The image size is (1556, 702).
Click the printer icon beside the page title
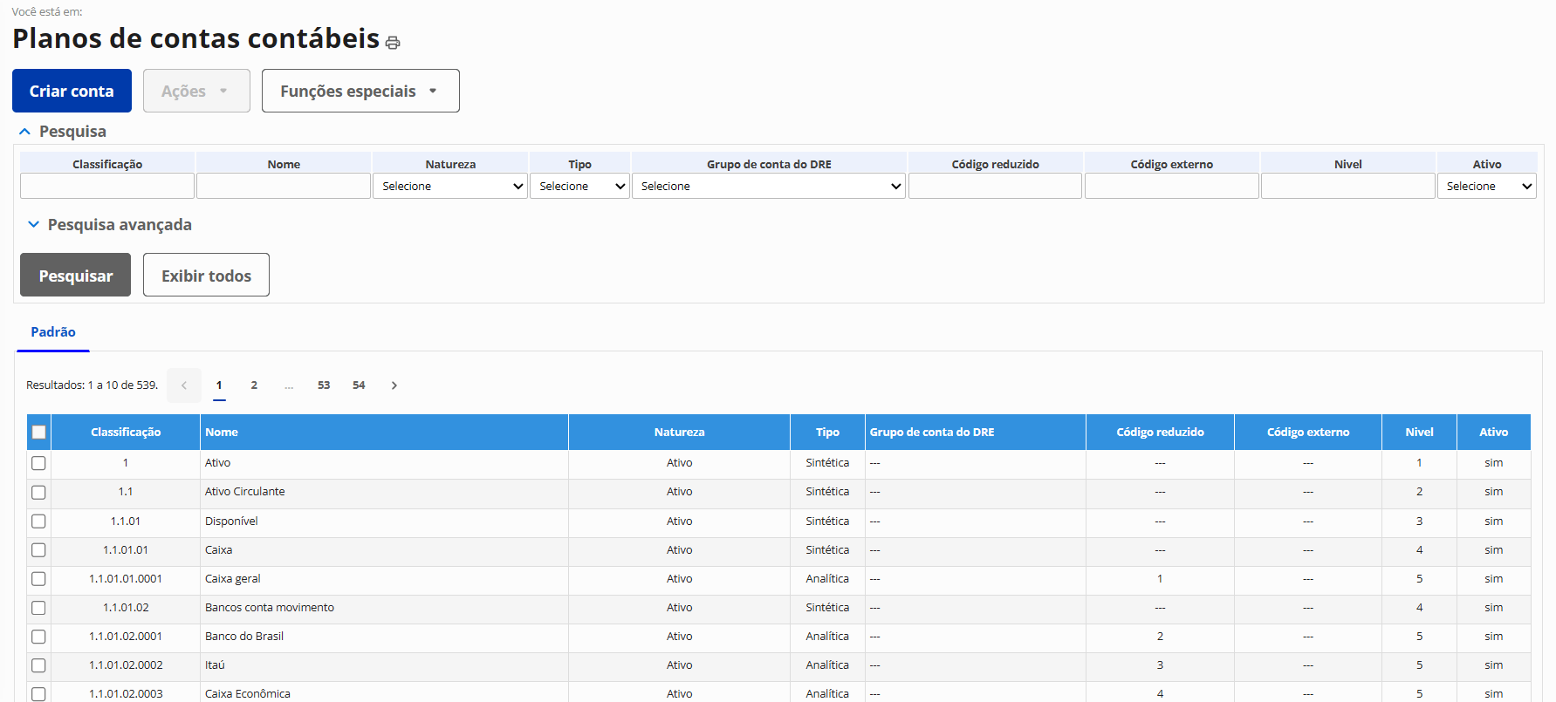[393, 43]
